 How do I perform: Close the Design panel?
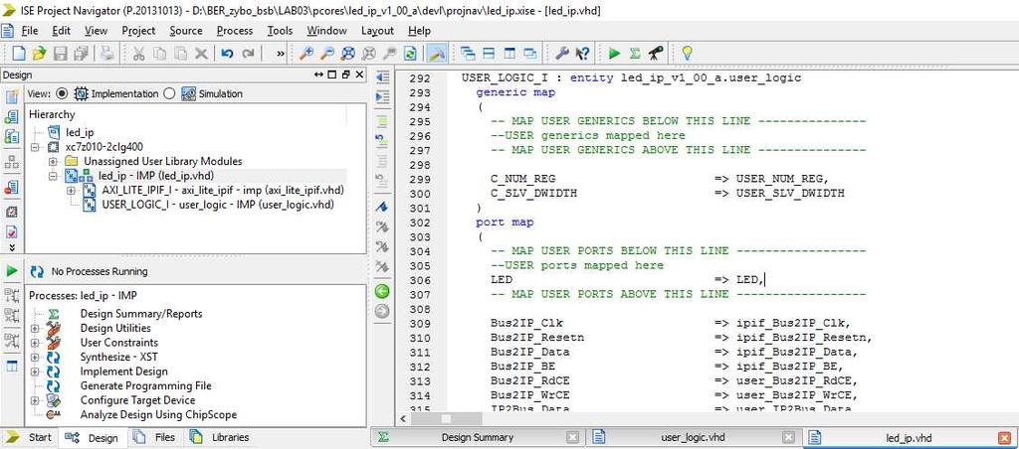[359, 75]
